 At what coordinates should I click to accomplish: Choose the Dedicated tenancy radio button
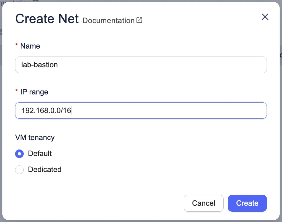click(19, 170)
